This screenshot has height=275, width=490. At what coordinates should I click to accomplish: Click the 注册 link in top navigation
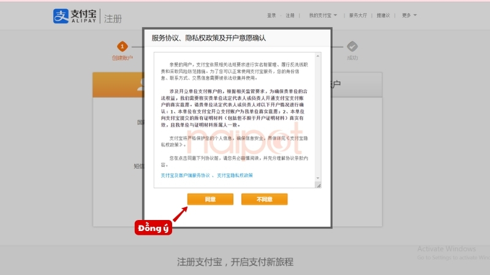(x=290, y=15)
